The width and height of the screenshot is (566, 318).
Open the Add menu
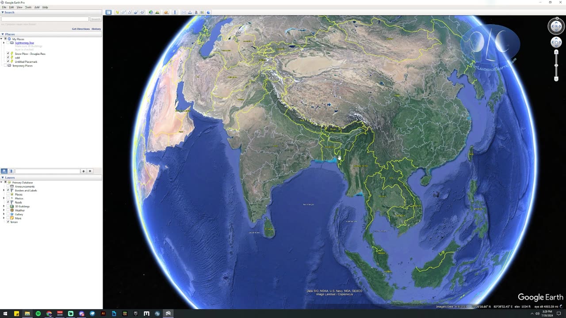pos(37,8)
